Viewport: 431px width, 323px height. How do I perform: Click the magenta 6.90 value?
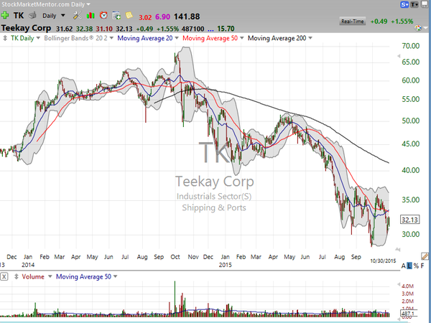[x=163, y=17]
